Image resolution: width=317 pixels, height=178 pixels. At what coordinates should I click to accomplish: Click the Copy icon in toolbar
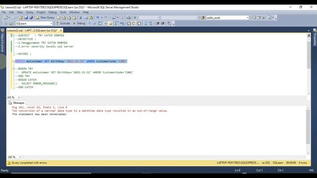click(86, 18)
